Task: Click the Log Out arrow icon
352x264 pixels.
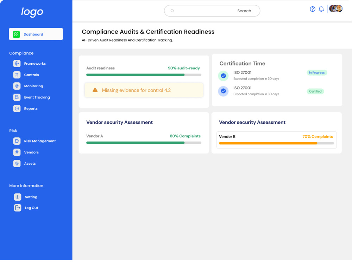Action: (x=18, y=208)
